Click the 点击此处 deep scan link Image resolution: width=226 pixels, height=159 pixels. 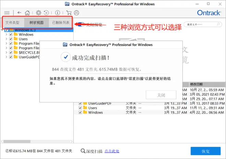[112, 151]
